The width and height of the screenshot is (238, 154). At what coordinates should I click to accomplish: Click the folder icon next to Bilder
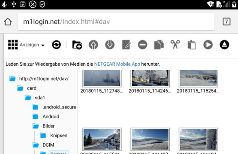(36, 126)
